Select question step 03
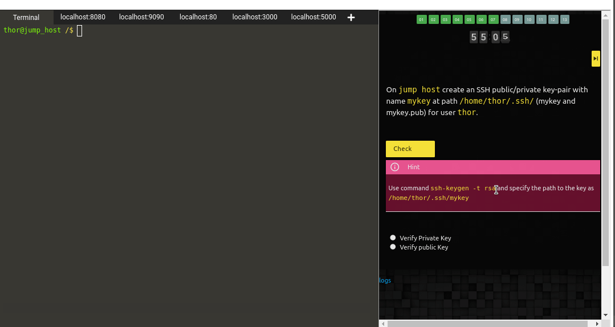The width and height of the screenshot is (615, 327). 446,19
